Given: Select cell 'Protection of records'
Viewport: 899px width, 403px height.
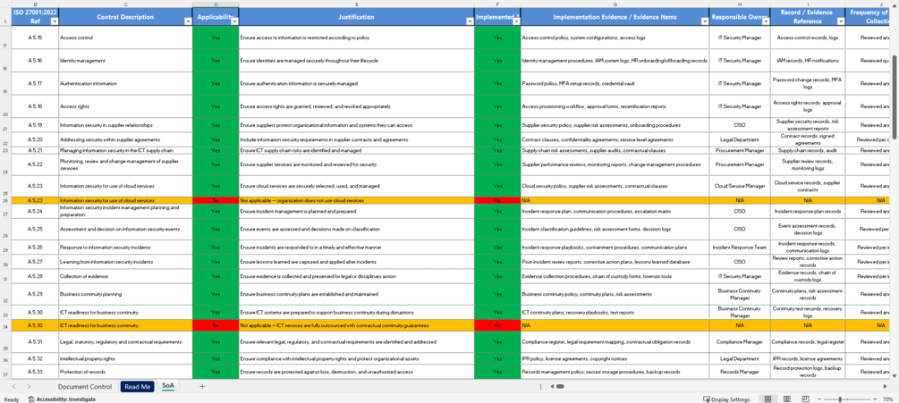Looking at the screenshot, I should (125, 372).
